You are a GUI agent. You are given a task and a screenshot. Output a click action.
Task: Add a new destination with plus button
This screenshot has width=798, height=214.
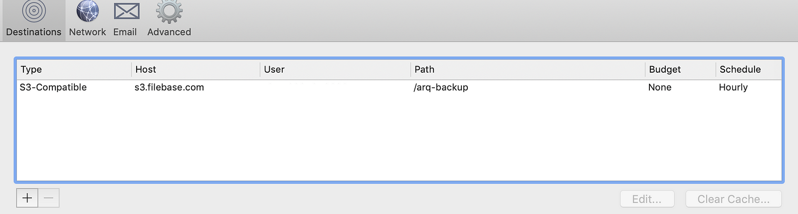pyautogui.click(x=27, y=198)
